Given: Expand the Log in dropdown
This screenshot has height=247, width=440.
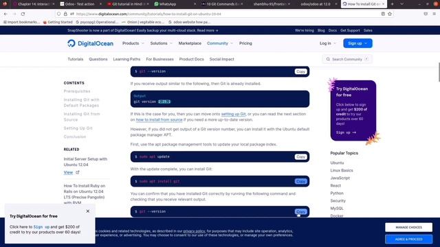Looking at the screenshot, I should click(327, 43).
